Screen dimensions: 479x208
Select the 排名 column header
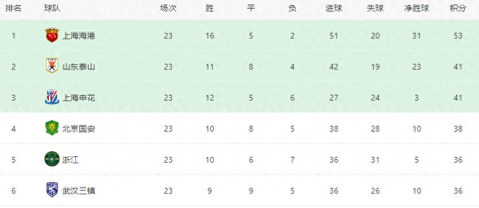(13, 8)
